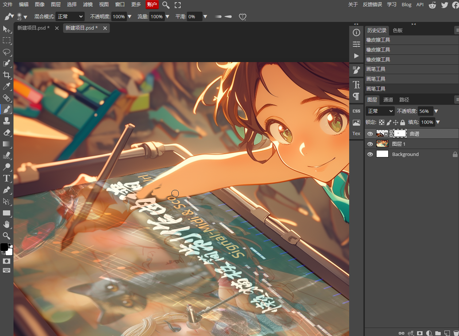Image resolution: width=459 pixels, height=336 pixels.
Task: Select the Clone Stamp tool
Action: tap(7, 121)
